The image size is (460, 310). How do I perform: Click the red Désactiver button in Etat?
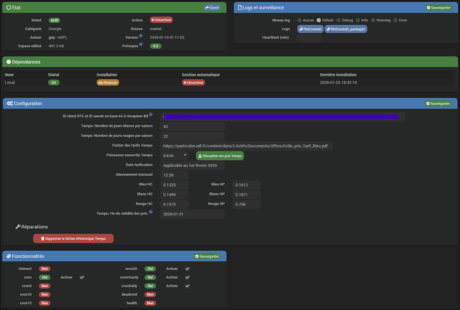(161, 20)
